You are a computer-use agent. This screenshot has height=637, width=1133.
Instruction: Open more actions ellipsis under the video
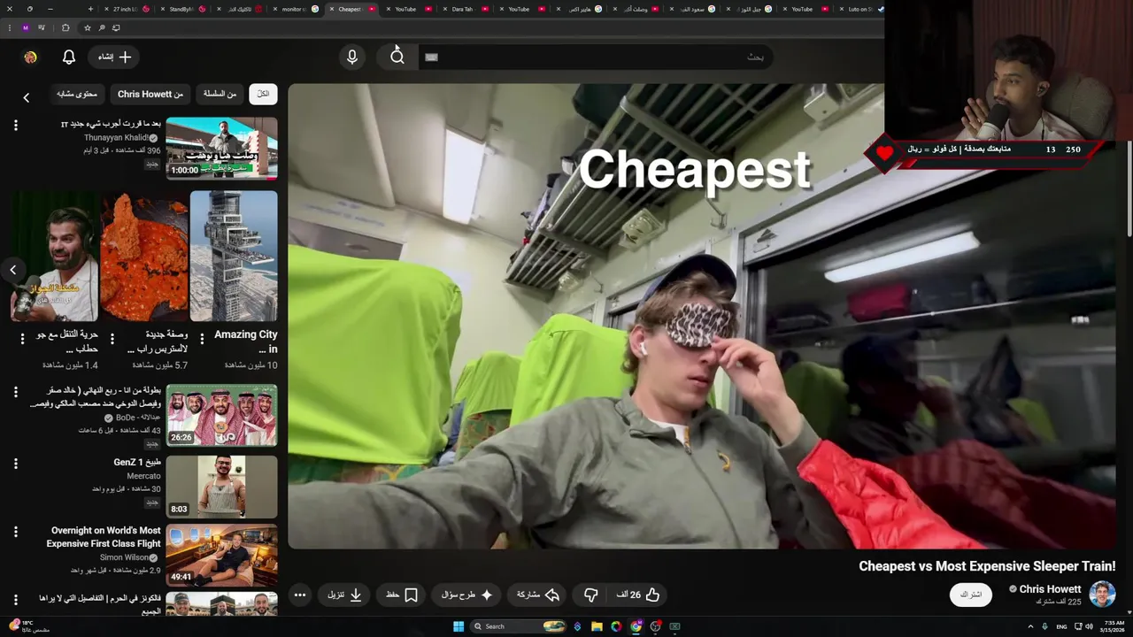pyautogui.click(x=300, y=595)
